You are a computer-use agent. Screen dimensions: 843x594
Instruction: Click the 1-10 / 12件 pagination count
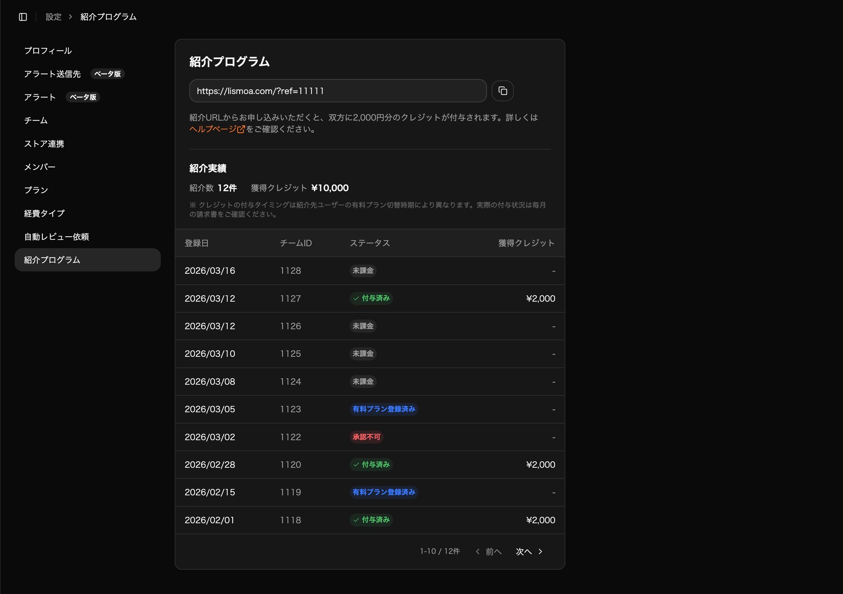click(440, 551)
